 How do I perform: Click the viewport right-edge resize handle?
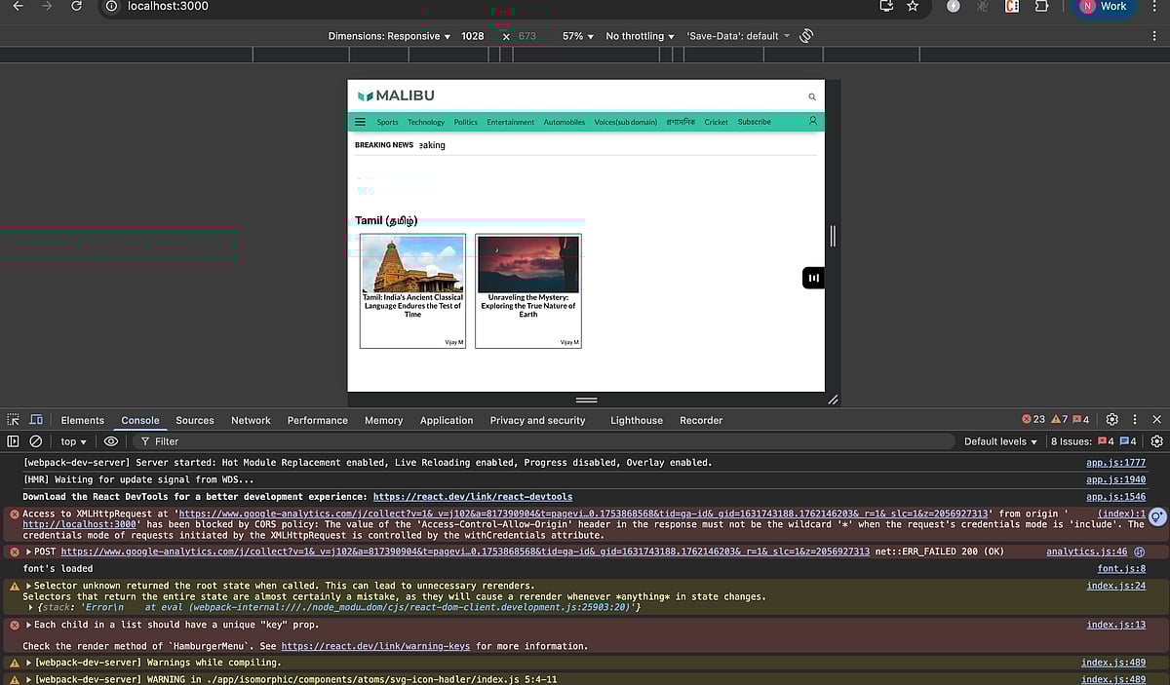[833, 236]
